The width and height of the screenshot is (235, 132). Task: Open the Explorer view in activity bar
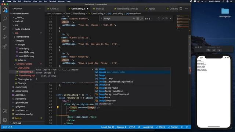point(5,10)
